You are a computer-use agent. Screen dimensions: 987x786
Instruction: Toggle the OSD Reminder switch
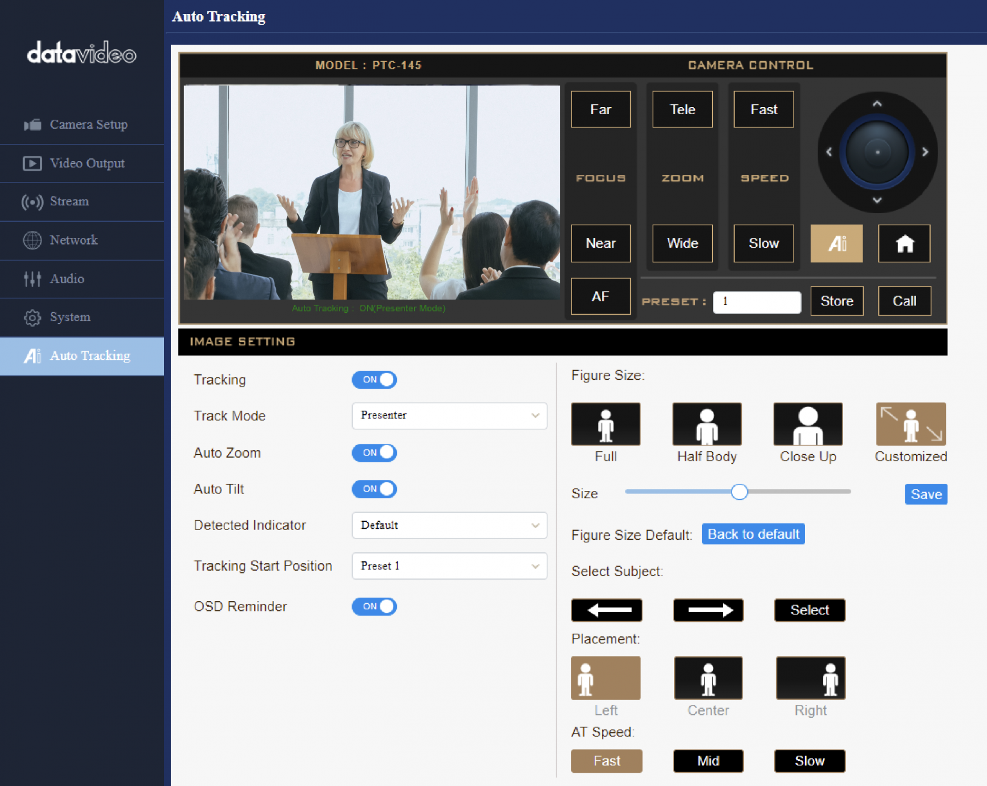(374, 606)
